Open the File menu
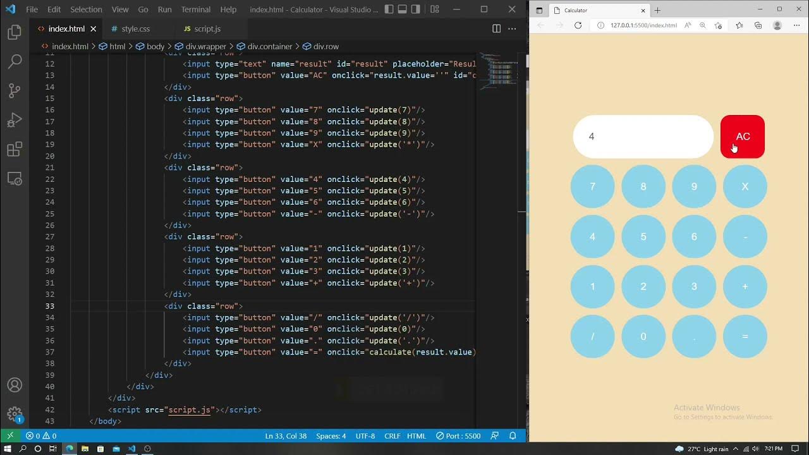 [32, 9]
